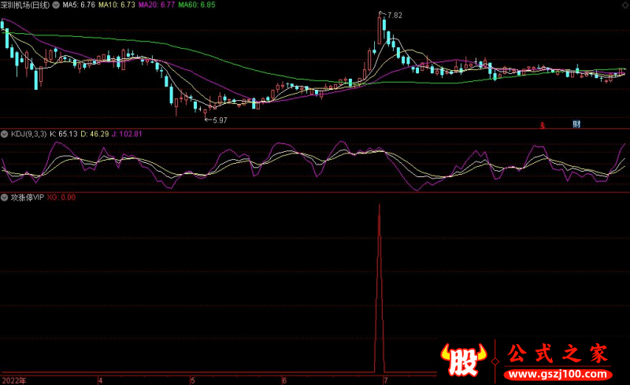Jump to the 2022年 timeline label

coord(14,380)
